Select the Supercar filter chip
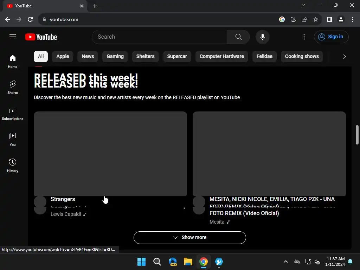 [177, 57]
